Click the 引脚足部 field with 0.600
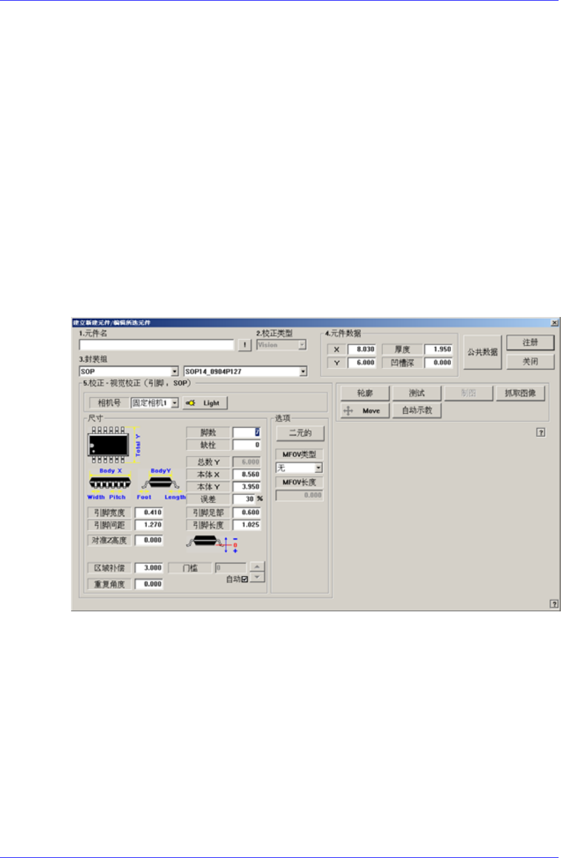Screen dimensions: 561x858 [x=247, y=513]
